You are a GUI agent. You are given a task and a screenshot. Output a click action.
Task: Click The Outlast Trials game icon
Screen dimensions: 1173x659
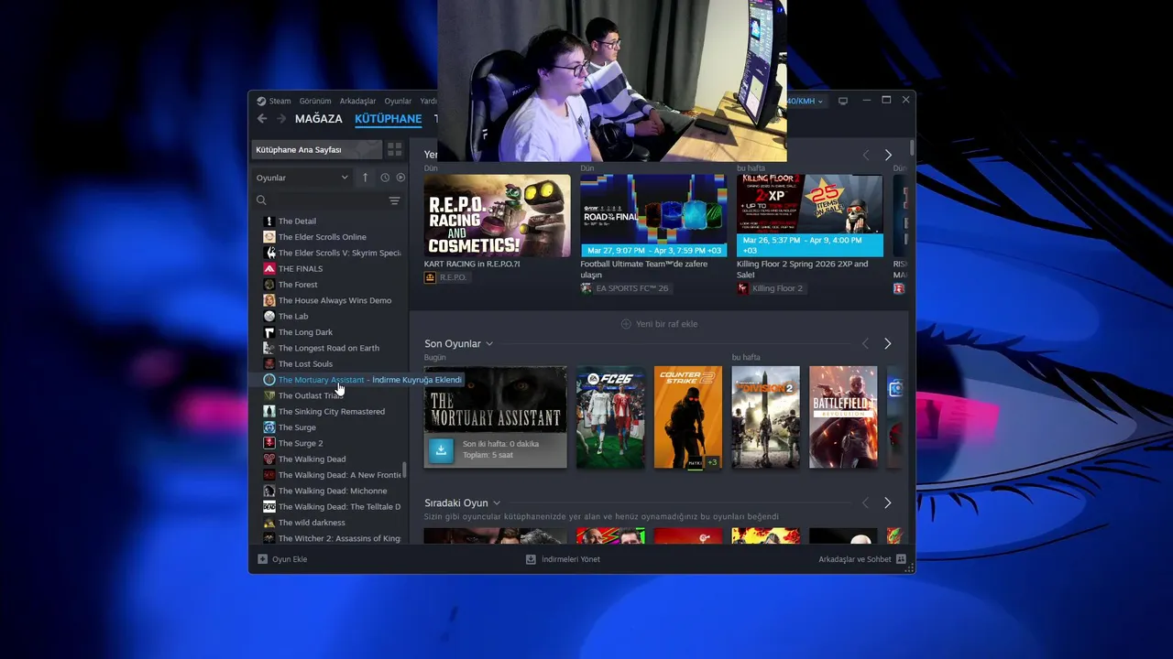coord(269,395)
